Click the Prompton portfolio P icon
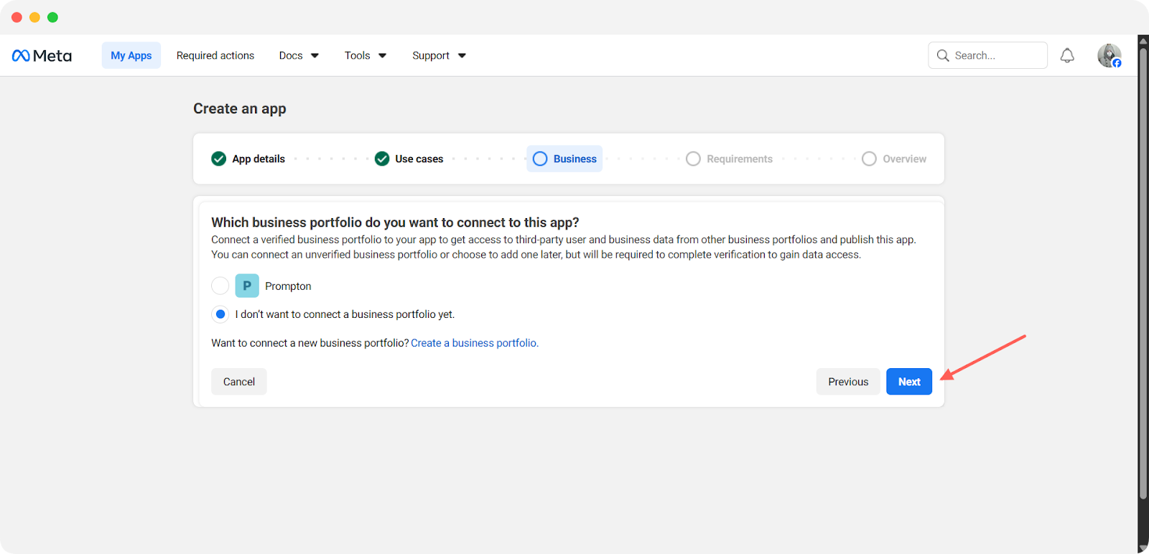The image size is (1149, 554). point(247,286)
